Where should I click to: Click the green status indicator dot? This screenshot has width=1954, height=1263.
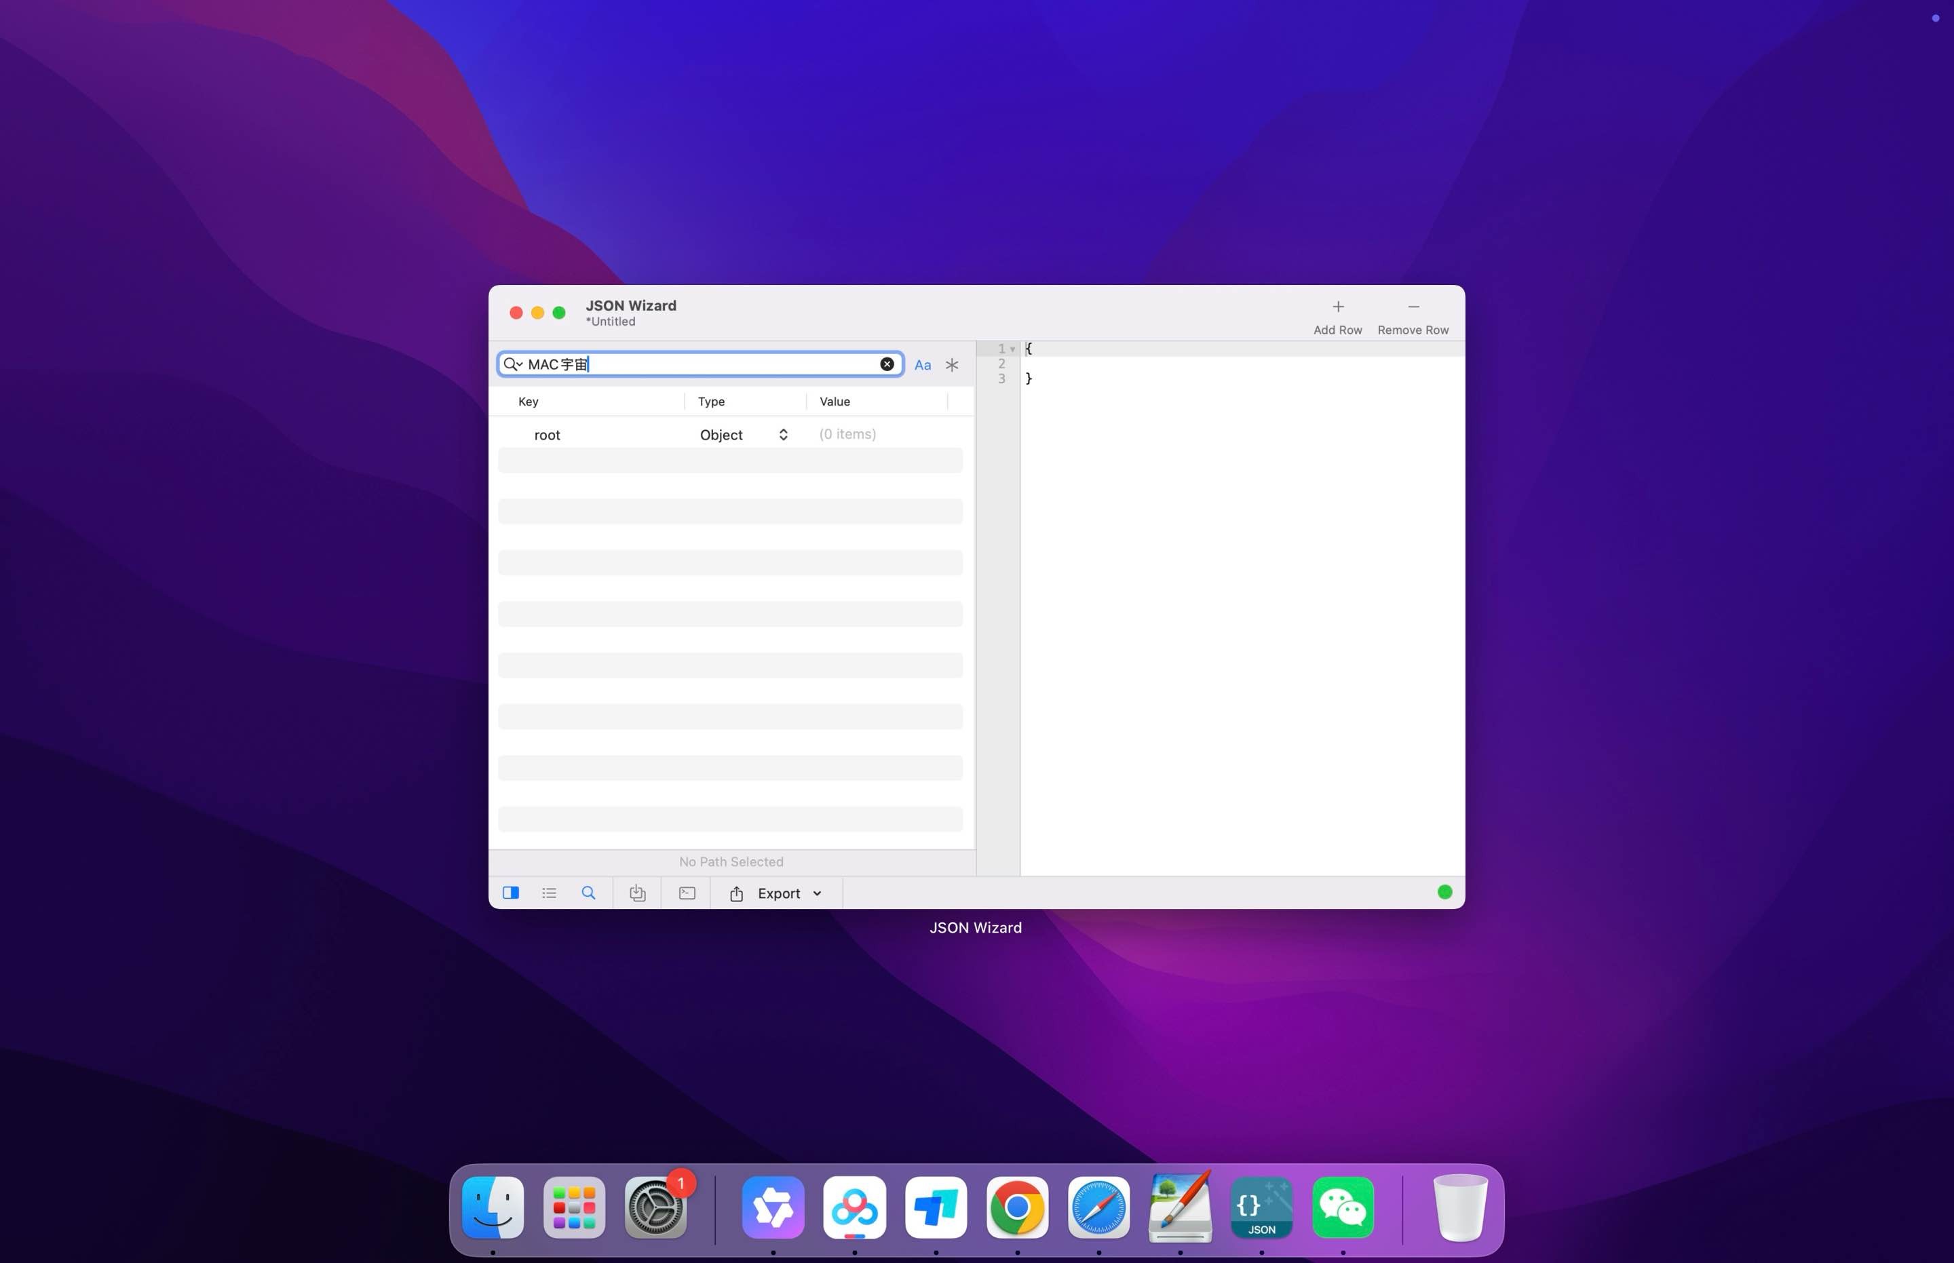pos(1444,891)
